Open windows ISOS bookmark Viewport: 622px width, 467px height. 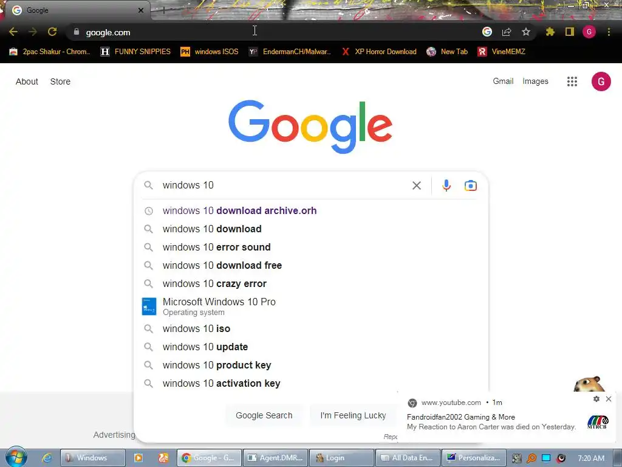click(210, 52)
